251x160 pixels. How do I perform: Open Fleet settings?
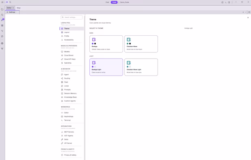[x=71, y=82]
